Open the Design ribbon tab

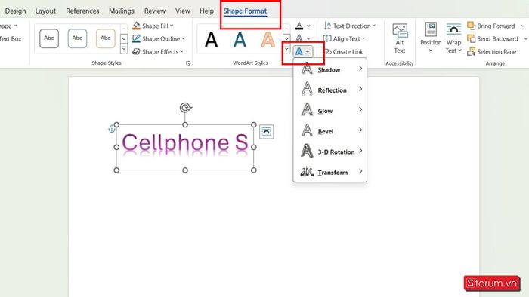(x=15, y=11)
